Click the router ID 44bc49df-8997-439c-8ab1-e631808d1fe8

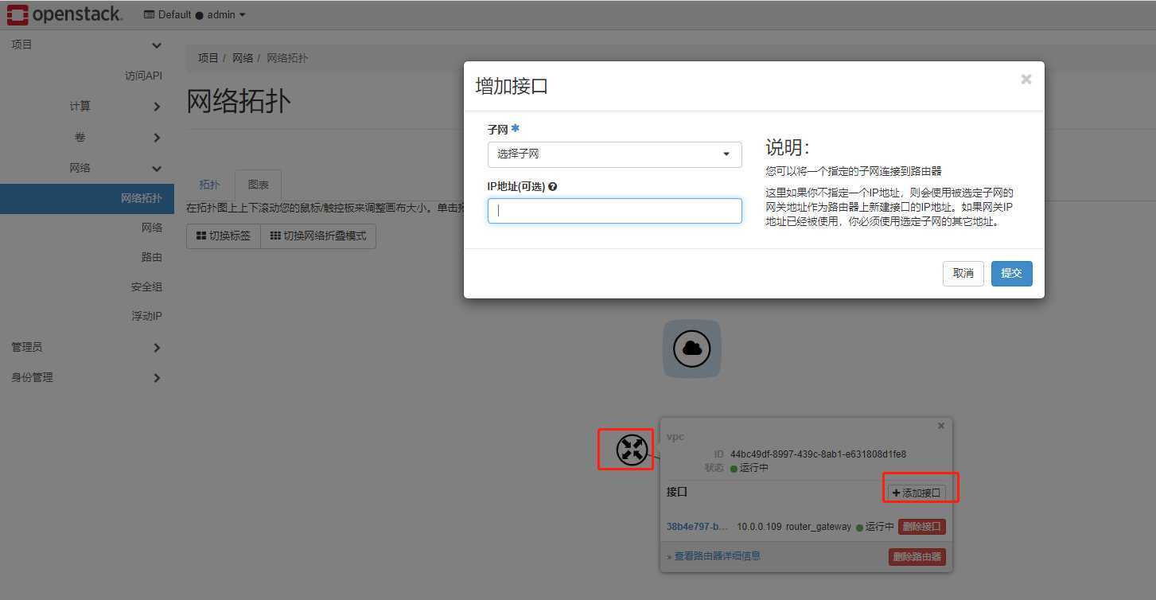pyautogui.click(x=818, y=454)
